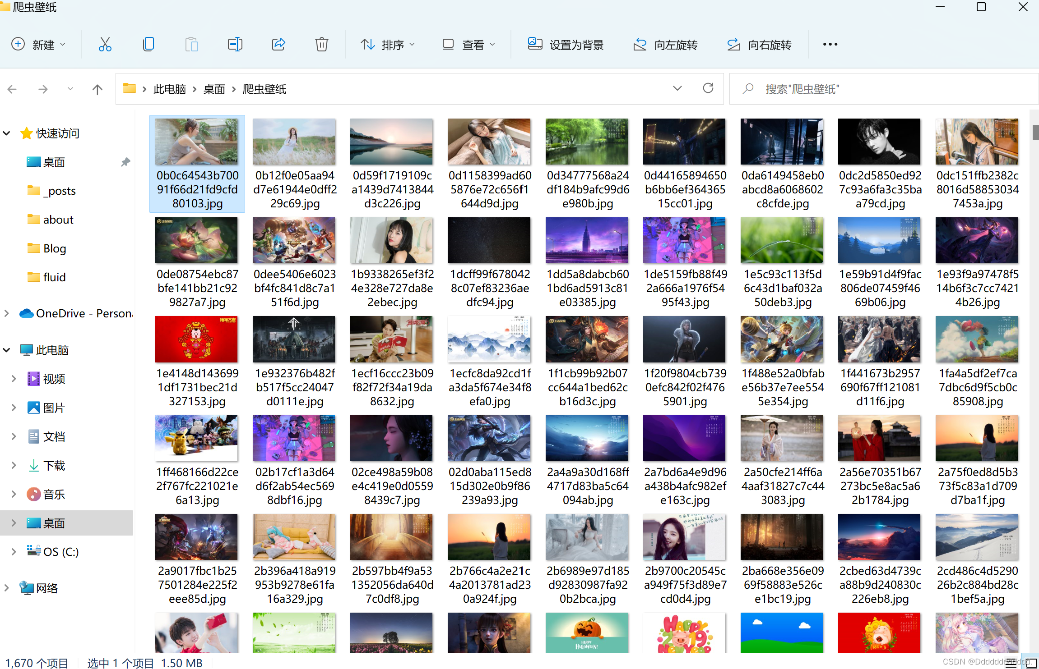Click the Share icon in toolbar

click(x=278, y=44)
